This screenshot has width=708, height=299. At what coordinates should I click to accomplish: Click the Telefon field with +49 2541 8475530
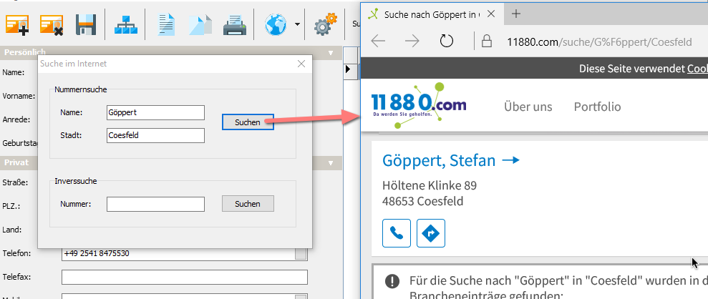tap(179, 253)
